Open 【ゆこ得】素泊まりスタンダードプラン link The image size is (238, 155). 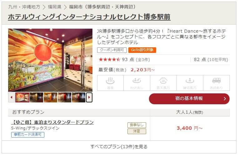(52, 122)
